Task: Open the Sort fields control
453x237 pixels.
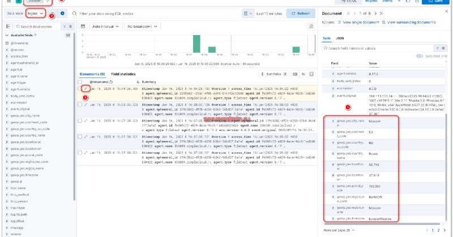Action: (273, 74)
